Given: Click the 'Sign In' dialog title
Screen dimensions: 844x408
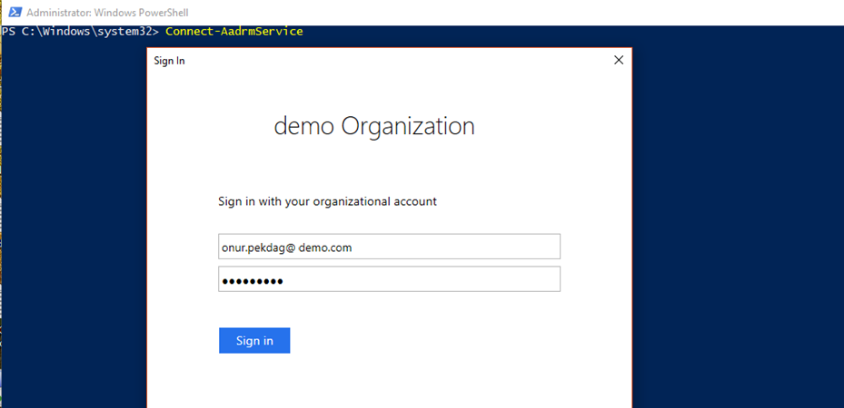Looking at the screenshot, I should (170, 61).
